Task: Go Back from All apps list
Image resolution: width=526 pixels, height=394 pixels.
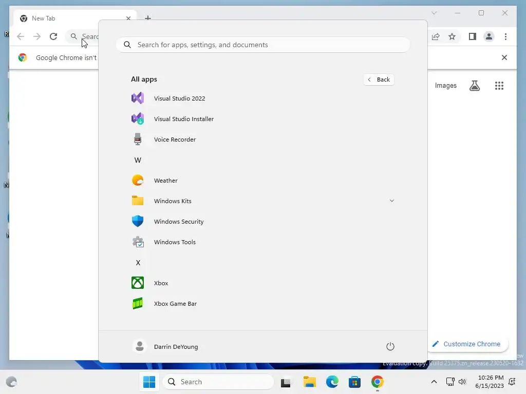Action: (x=379, y=80)
